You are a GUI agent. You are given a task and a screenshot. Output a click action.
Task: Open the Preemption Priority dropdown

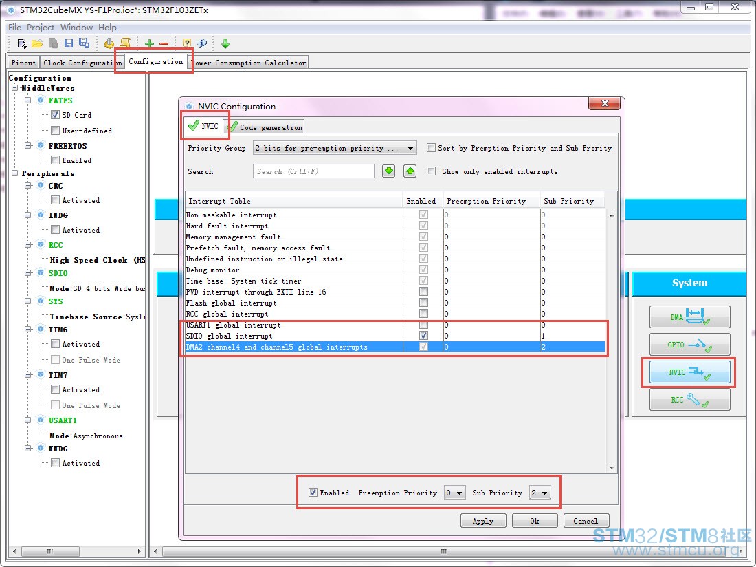tap(454, 493)
